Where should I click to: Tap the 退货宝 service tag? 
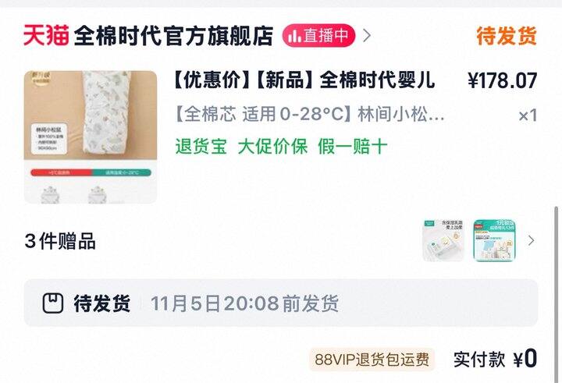(201, 147)
